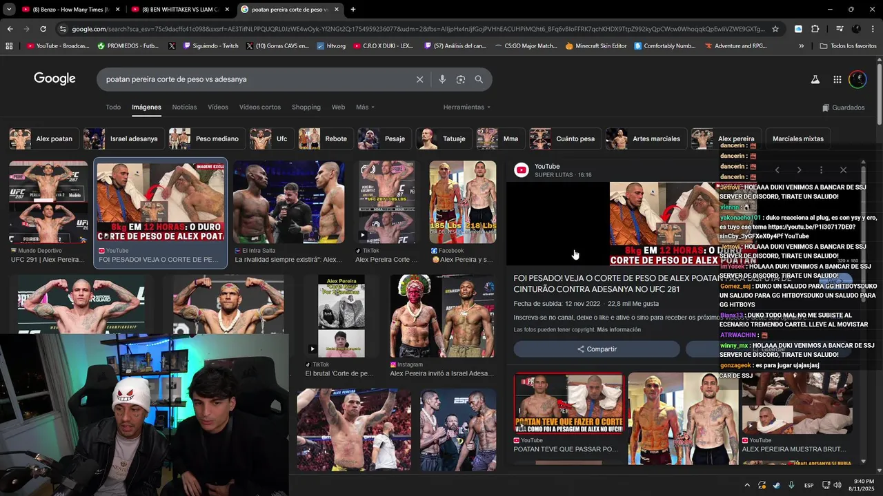Click the Compartir share button
The height and width of the screenshot is (496, 883).
click(x=597, y=349)
